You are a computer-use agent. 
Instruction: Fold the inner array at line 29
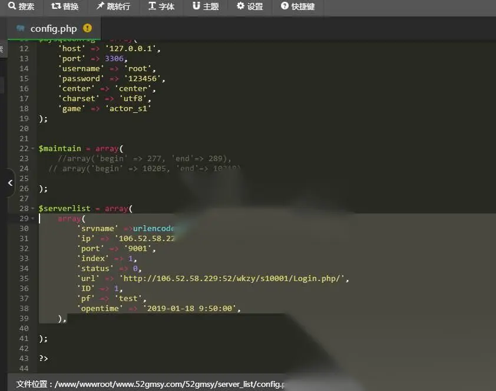point(32,219)
